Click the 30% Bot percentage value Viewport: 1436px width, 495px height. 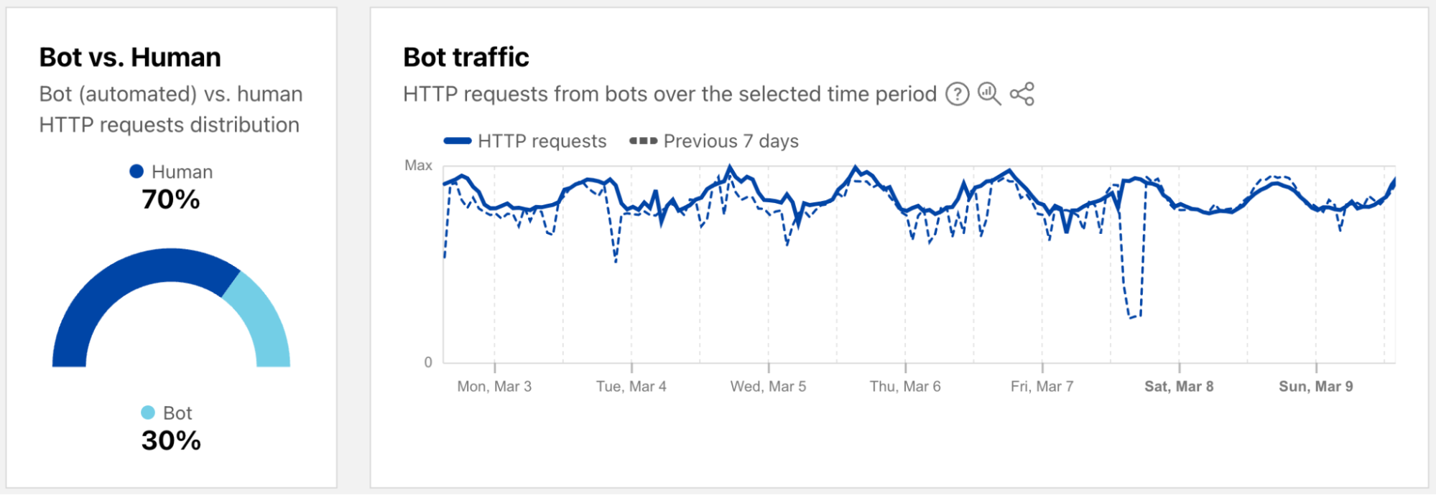pos(171,440)
